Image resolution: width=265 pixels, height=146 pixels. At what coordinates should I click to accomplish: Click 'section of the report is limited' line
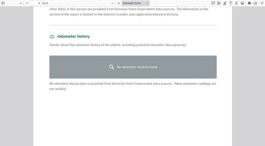114,14
